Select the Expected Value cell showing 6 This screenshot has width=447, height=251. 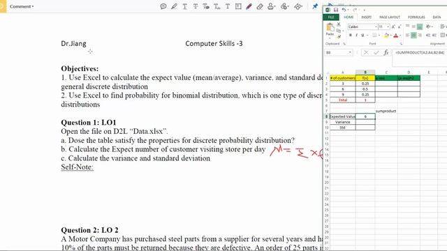click(365, 116)
